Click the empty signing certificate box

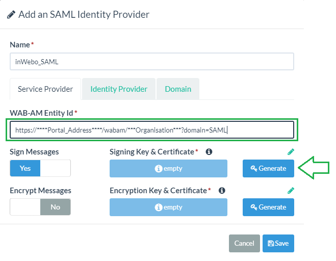[x=168, y=168]
